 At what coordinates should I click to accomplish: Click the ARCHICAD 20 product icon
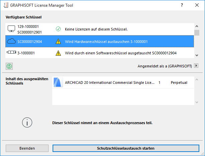click(59, 83)
